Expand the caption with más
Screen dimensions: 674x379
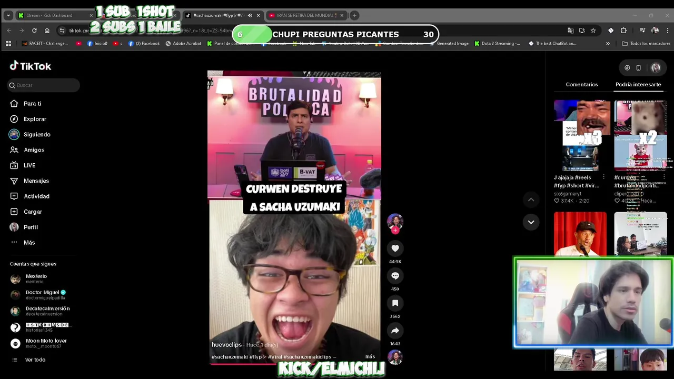(370, 357)
